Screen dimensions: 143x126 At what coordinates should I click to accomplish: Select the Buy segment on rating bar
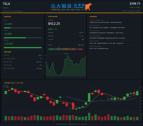coord(59,49)
